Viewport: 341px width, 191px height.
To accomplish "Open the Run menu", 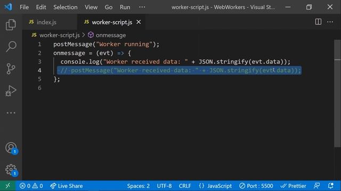I will [x=125, y=7].
